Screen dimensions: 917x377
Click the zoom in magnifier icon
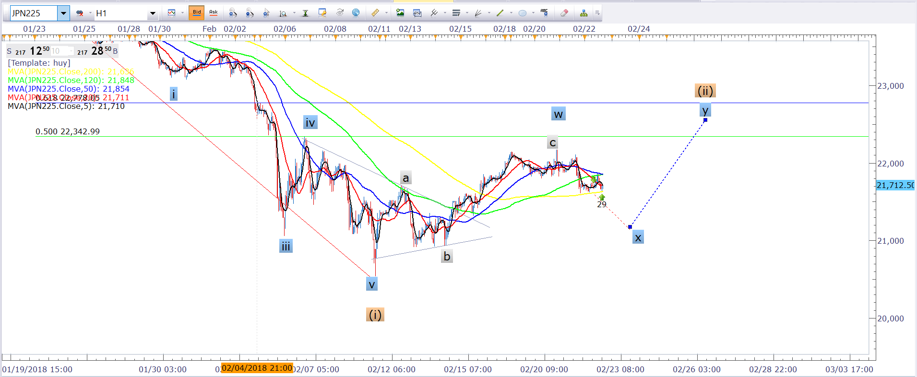[232, 13]
